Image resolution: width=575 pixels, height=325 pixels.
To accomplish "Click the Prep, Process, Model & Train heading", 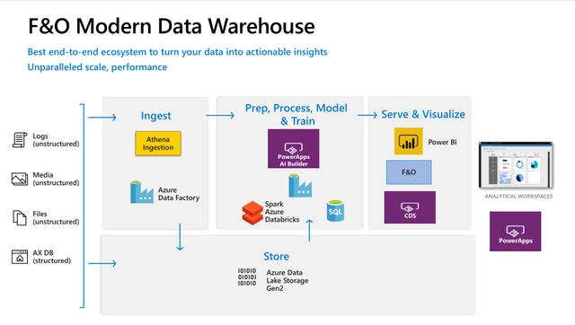I will tap(296, 114).
